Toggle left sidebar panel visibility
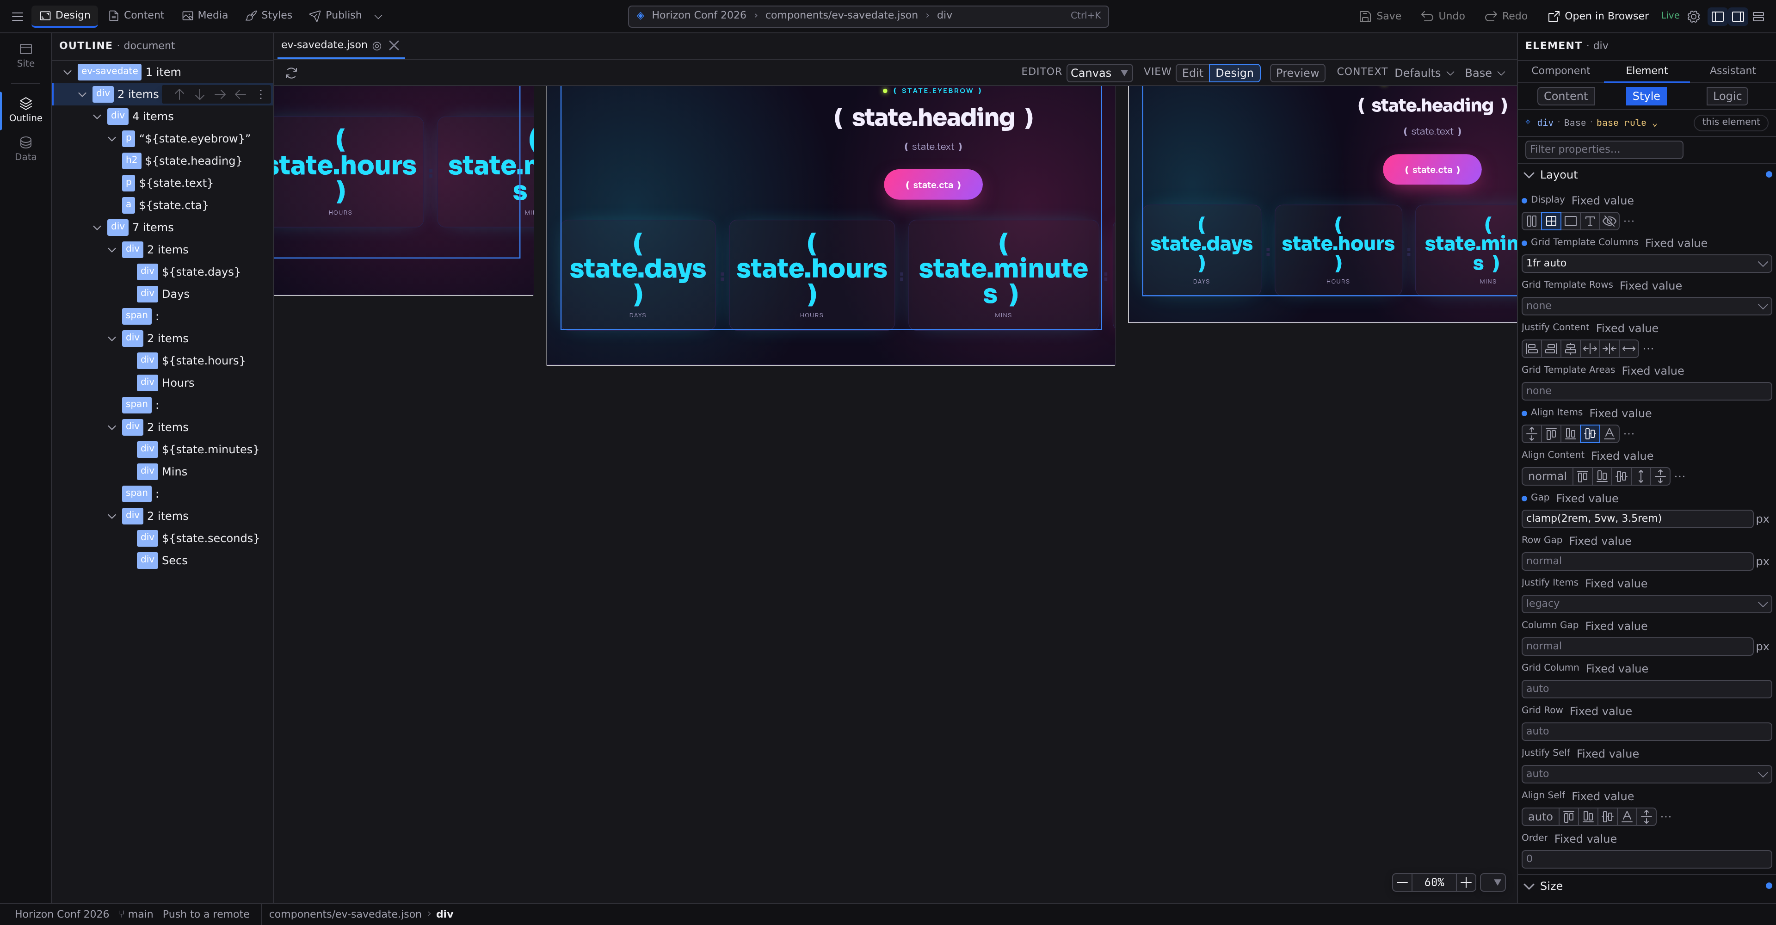The height and width of the screenshot is (925, 1776). tap(1717, 16)
